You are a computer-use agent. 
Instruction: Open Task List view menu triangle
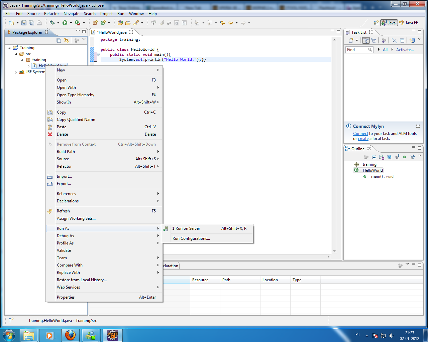[420, 39]
